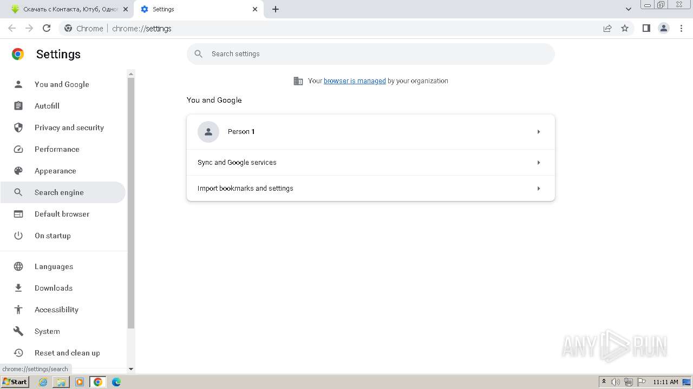Click the Reset and clean up icon
693x389 pixels.
(x=18, y=353)
